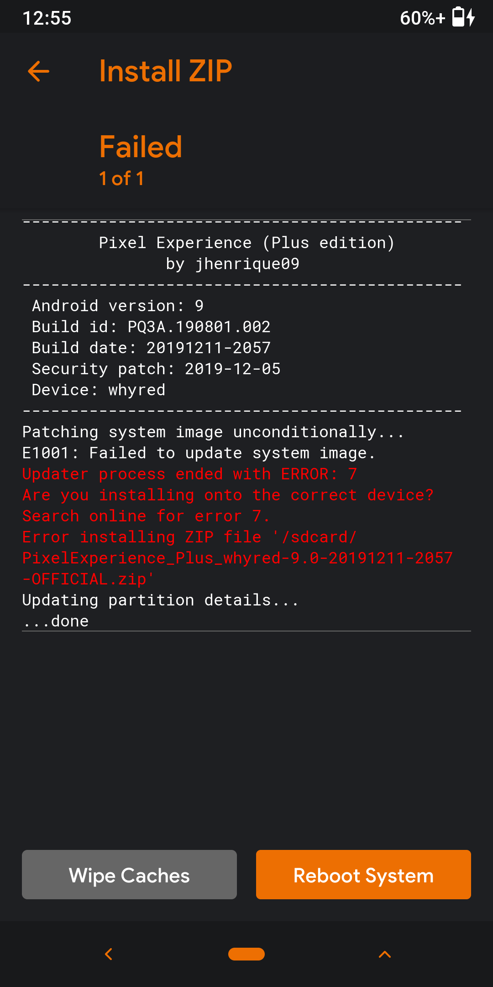The image size is (493, 987).
Task: Tap the battery charging icon in status bar
Action: (464, 17)
